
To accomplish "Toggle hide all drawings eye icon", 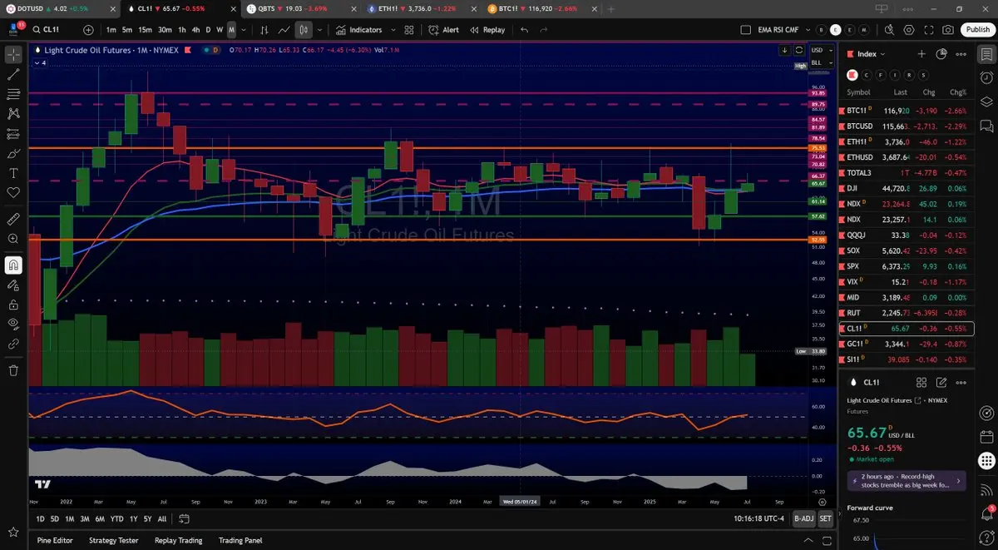I will (13, 324).
